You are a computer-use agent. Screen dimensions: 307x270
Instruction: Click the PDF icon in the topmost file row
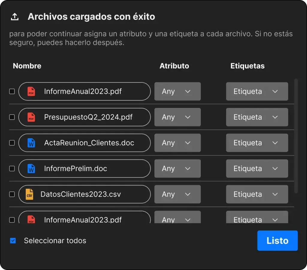tap(31, 91)
